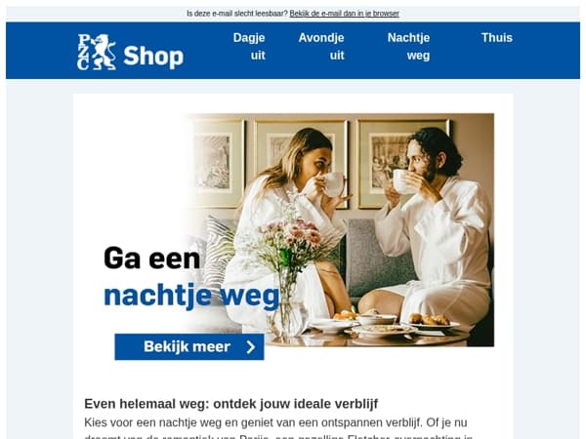Open the 'Dagje uit' menu item
The width and height of the screenshot is (586, 439).
pyautogui.click(x=249, y=47)
